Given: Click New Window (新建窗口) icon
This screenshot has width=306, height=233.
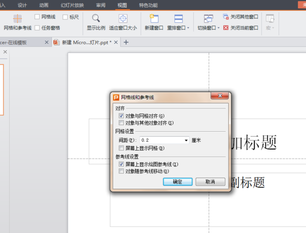Looking at the screenshot, I should coord(154,18).
